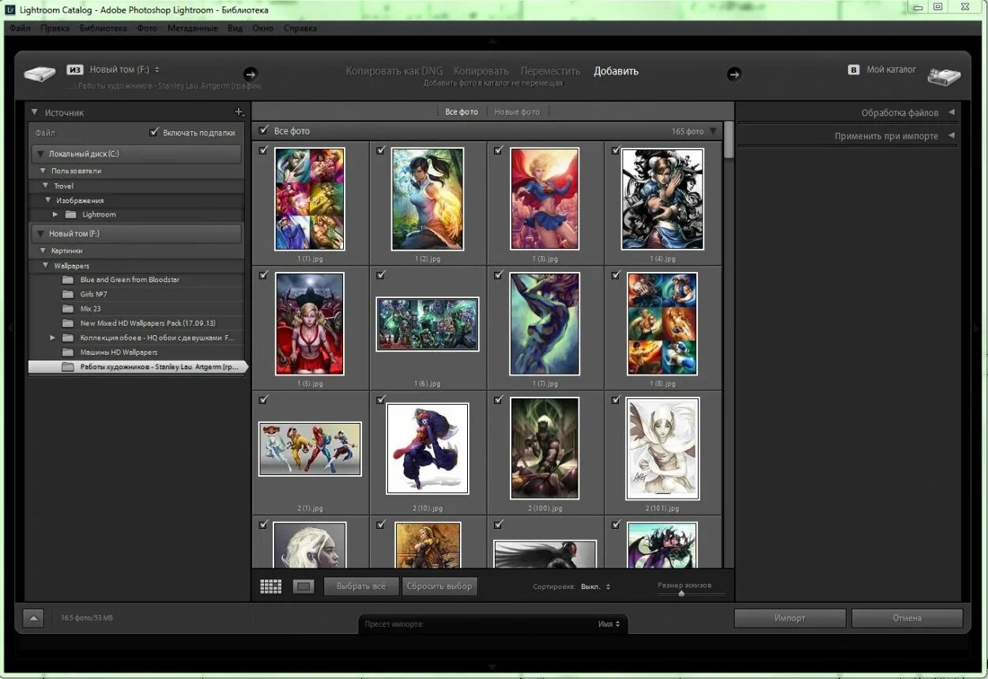Click the right round arrow icon
This screenshot has width=988, height=679.
coord(734,74)
